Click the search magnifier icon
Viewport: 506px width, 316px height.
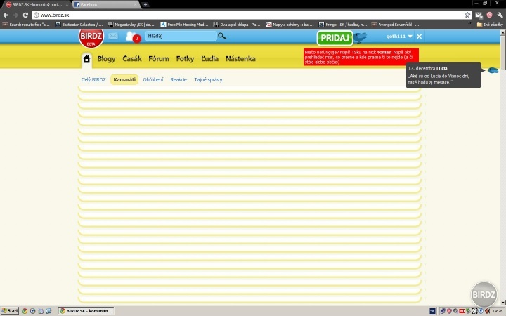coord(222,36)
